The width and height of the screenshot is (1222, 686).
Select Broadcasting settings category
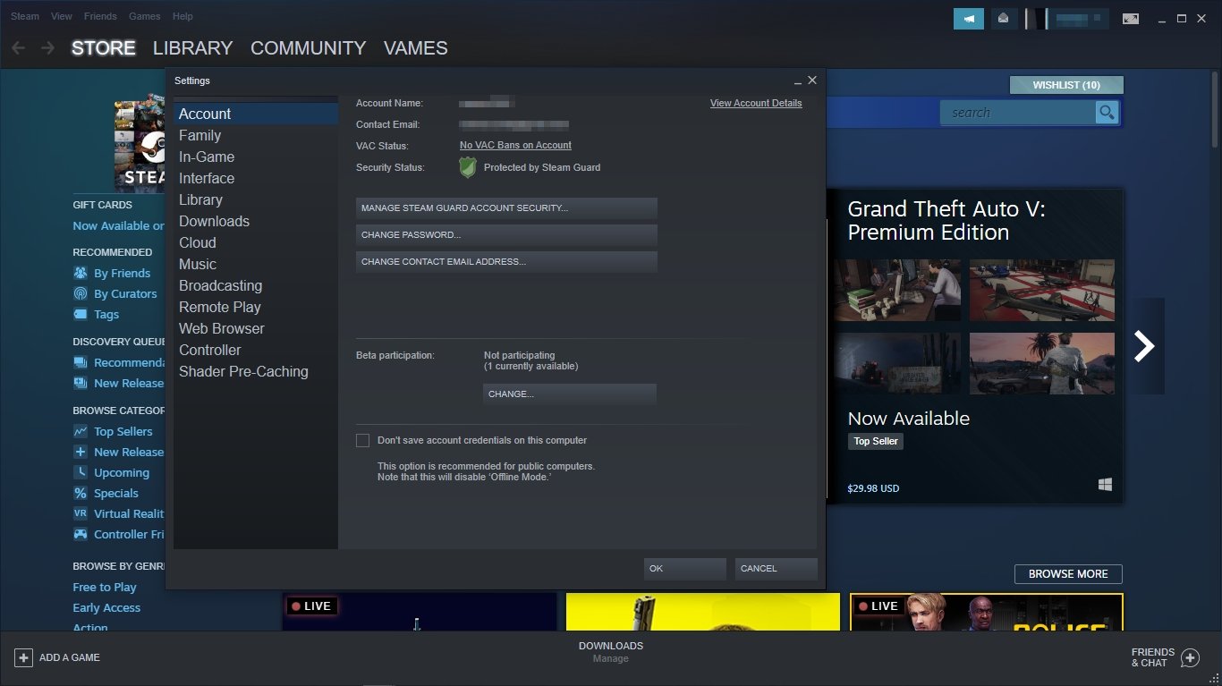256,285
